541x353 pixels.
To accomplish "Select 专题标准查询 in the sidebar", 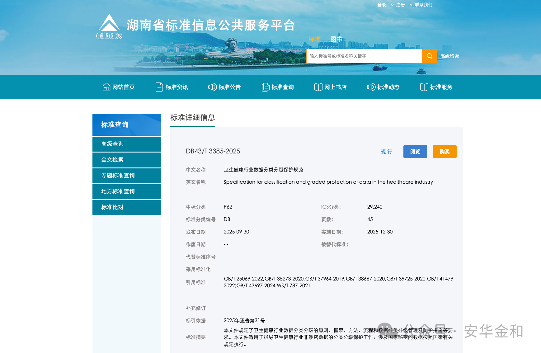I will tap(127, 176).
